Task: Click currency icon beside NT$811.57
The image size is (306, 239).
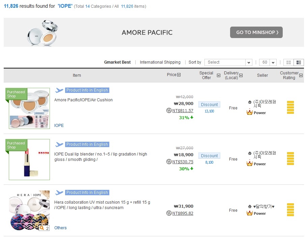Action: (x=169, y=110)
